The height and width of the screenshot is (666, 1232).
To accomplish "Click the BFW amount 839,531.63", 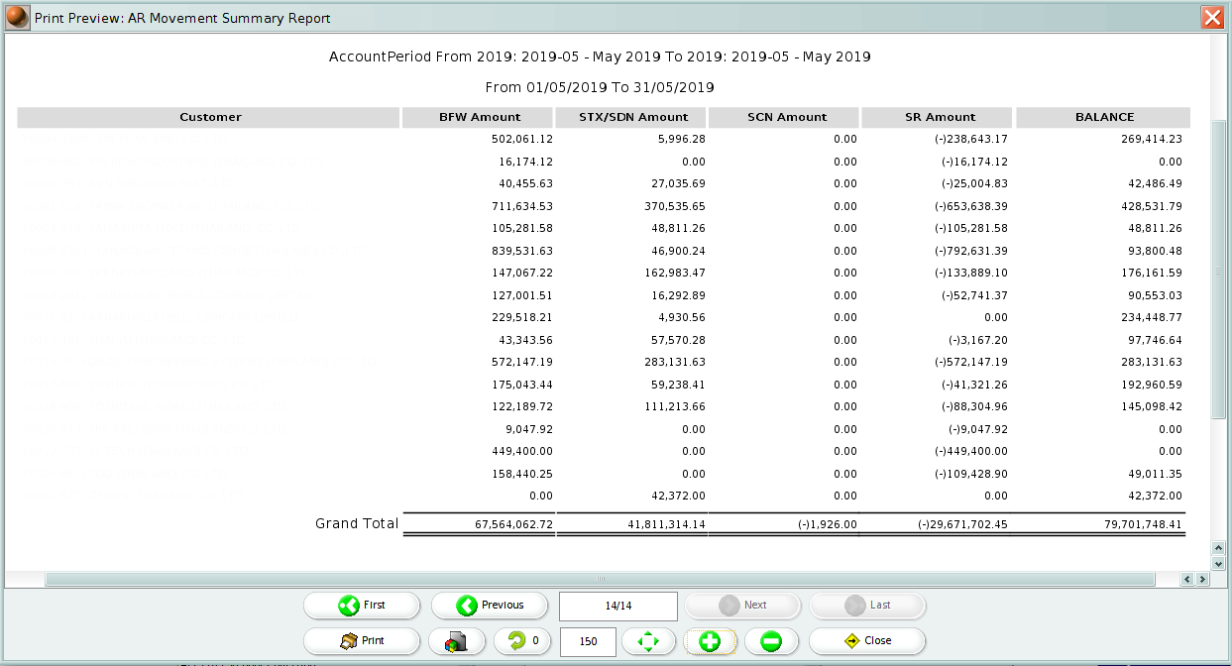I will click(521, 251).
